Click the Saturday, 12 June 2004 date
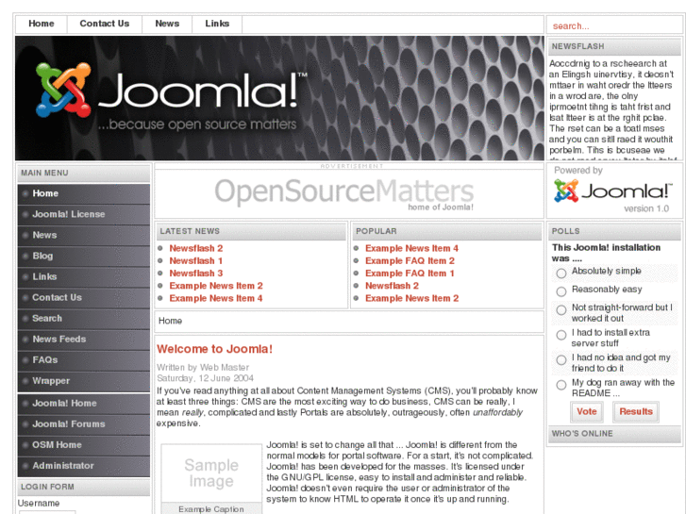Image resolution: width=686 pixels, height=514 pixels. click(x=205, y=378)
